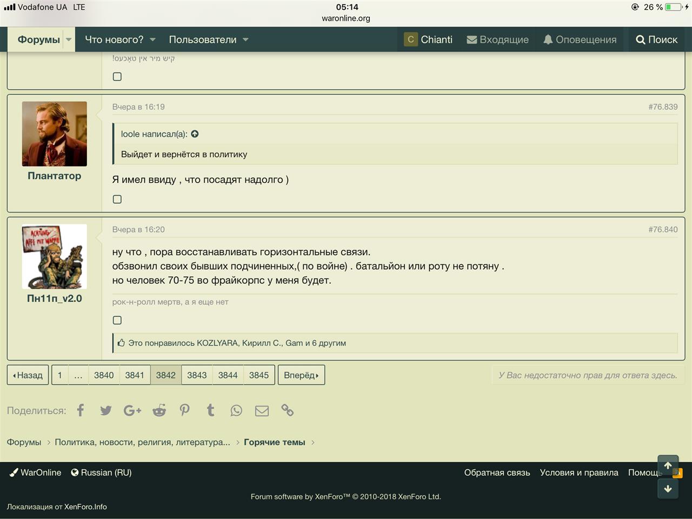Open Chianti account menu

[x=428, y=39]
